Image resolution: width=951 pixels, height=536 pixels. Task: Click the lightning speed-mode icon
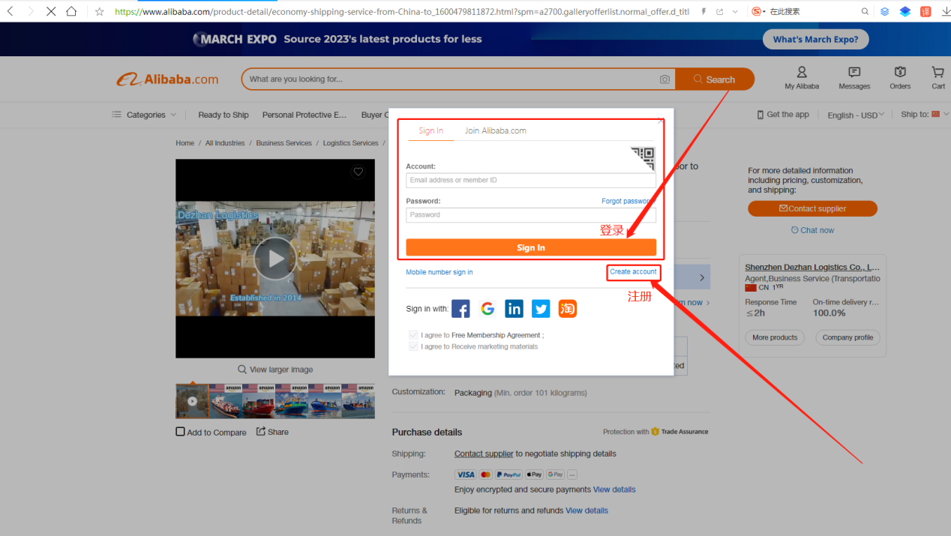(x=703, y=11)
